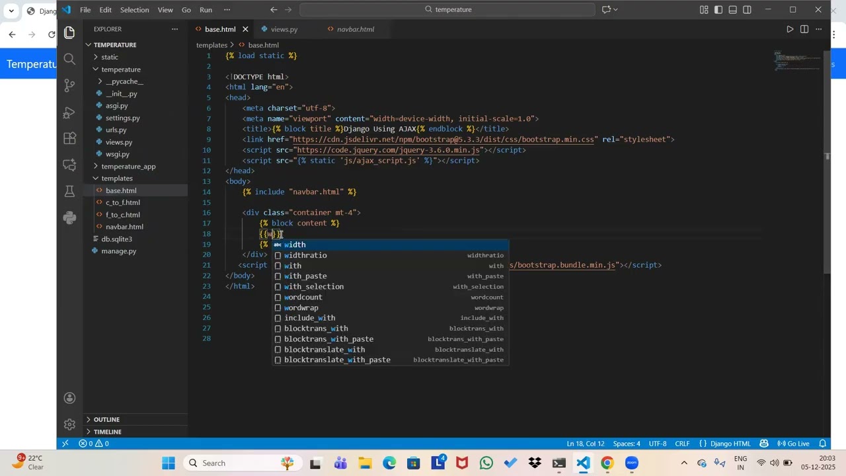This screenshot has width=846, height=476.
Task: Click 'Ln 18, Col 12' in status bar
Action: tap(586, 444)
